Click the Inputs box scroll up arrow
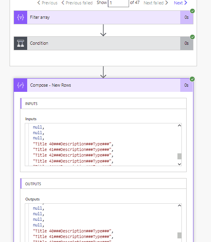This screenshot has height=242, width=211. 179,125
